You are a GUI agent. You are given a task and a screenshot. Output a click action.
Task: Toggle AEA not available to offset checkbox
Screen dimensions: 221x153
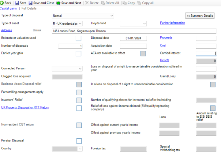coord(143,53)
